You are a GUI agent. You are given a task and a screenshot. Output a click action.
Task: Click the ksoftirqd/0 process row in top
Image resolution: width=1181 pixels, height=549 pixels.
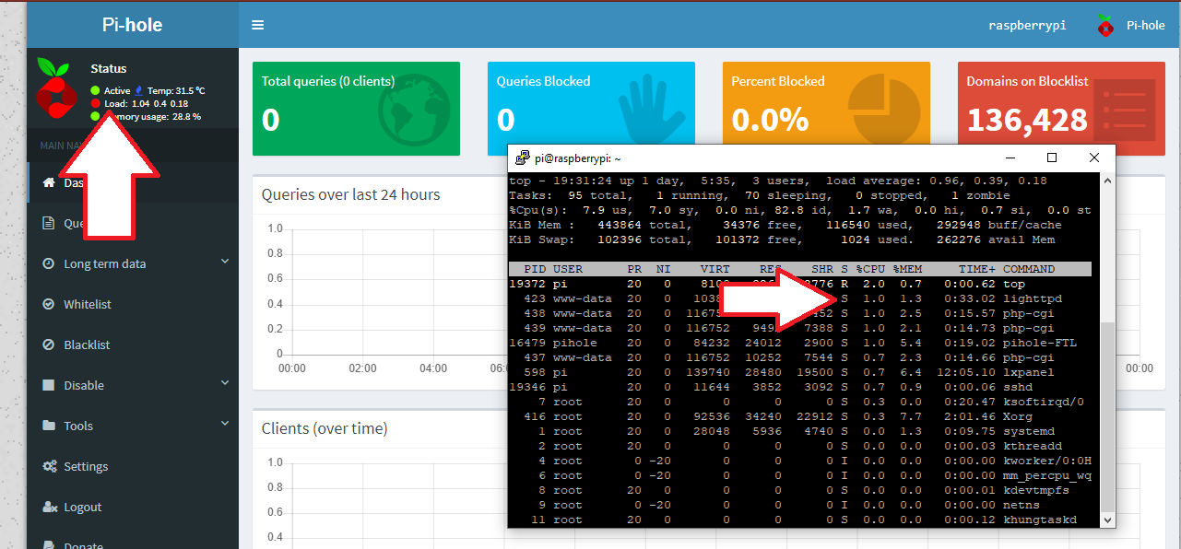pos(800,402)
